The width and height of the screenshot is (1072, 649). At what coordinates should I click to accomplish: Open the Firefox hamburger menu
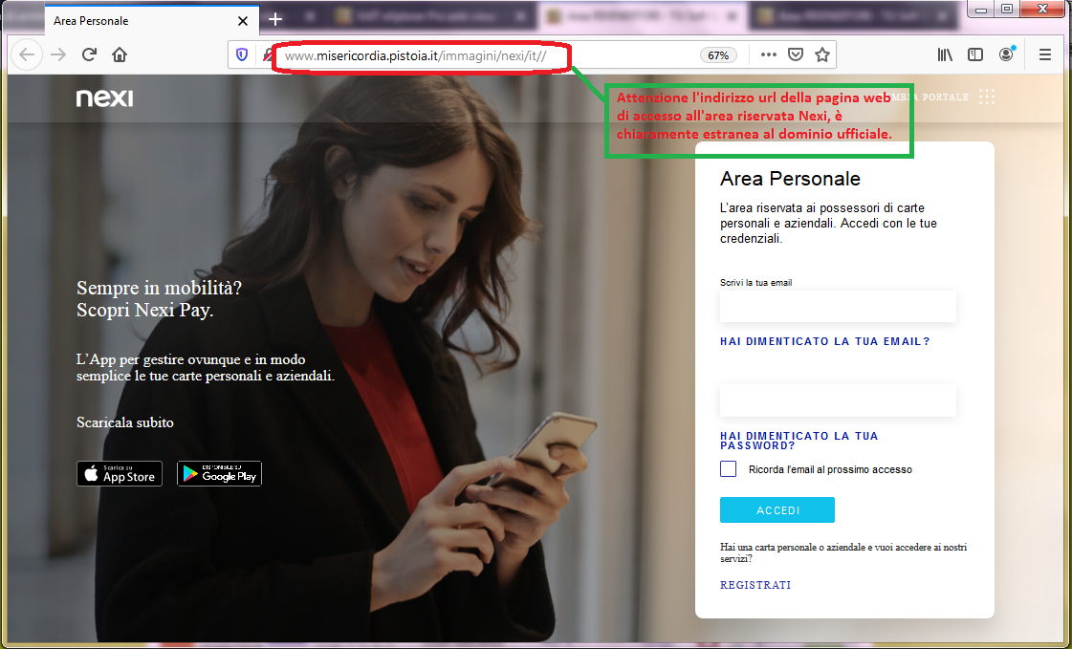[1044, 54]
